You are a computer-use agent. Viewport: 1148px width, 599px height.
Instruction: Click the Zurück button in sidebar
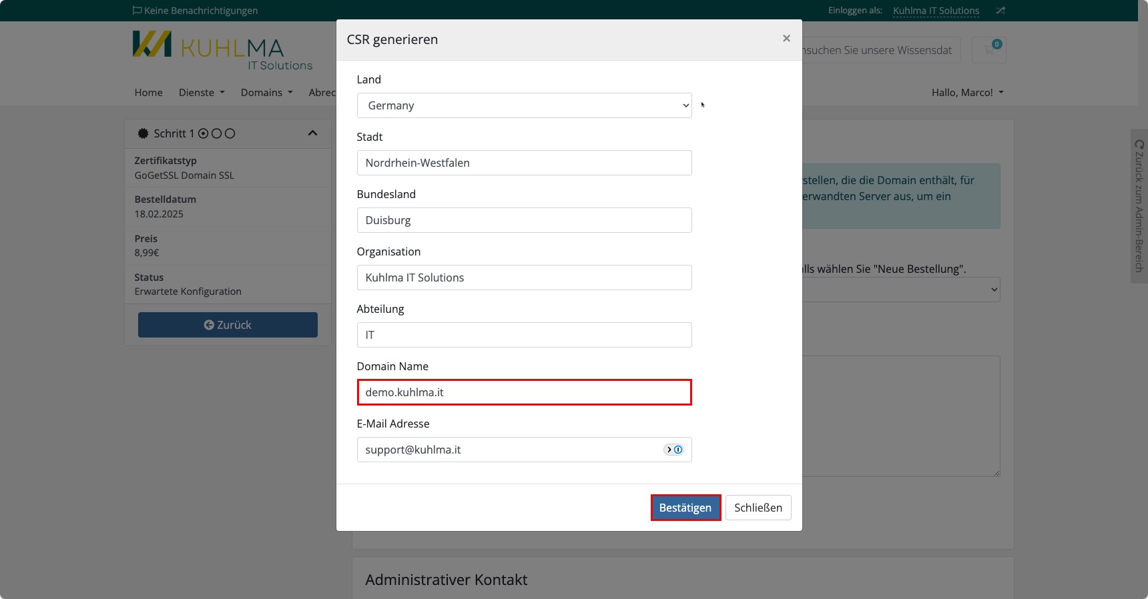coord(228,325)
